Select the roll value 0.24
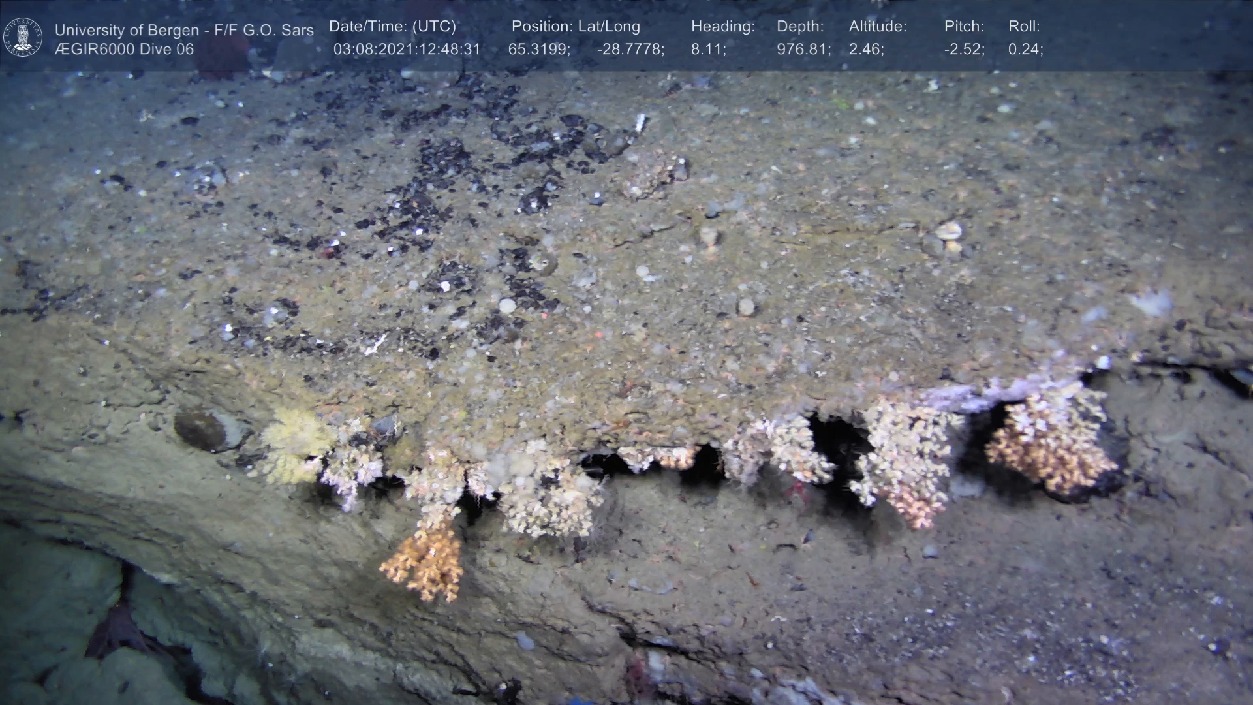 (x=1025, y=50)
